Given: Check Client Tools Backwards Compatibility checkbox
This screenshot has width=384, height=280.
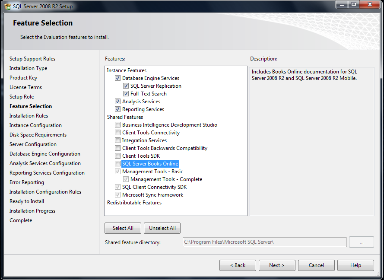Looking at the screenshot, I should pyautogui.click(x=118, y=148).
